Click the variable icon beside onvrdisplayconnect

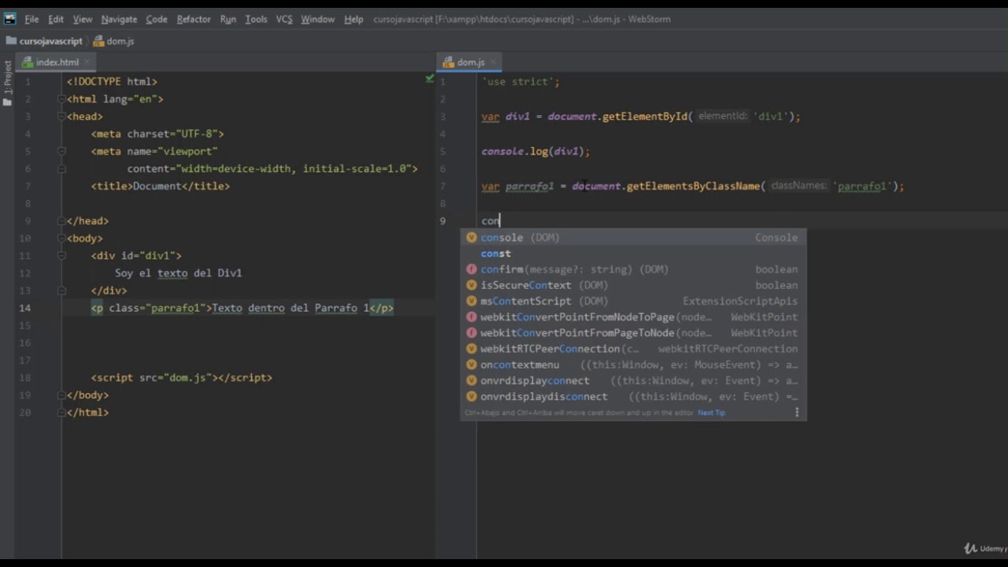[x=471, y=380]
